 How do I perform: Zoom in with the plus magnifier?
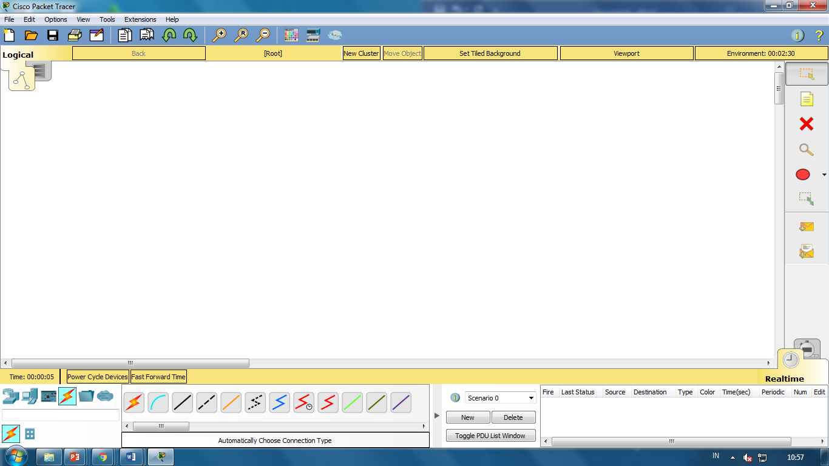(x=218, y=35)
